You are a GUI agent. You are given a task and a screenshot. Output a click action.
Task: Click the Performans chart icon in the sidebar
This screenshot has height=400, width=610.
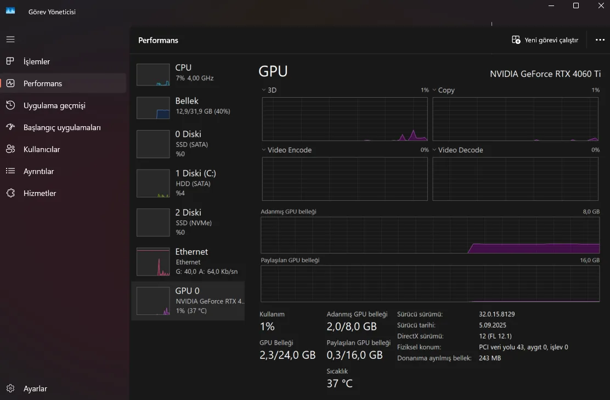coord(10,83)
